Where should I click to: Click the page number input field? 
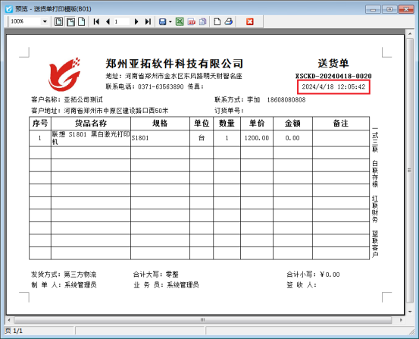coord(121,21)
